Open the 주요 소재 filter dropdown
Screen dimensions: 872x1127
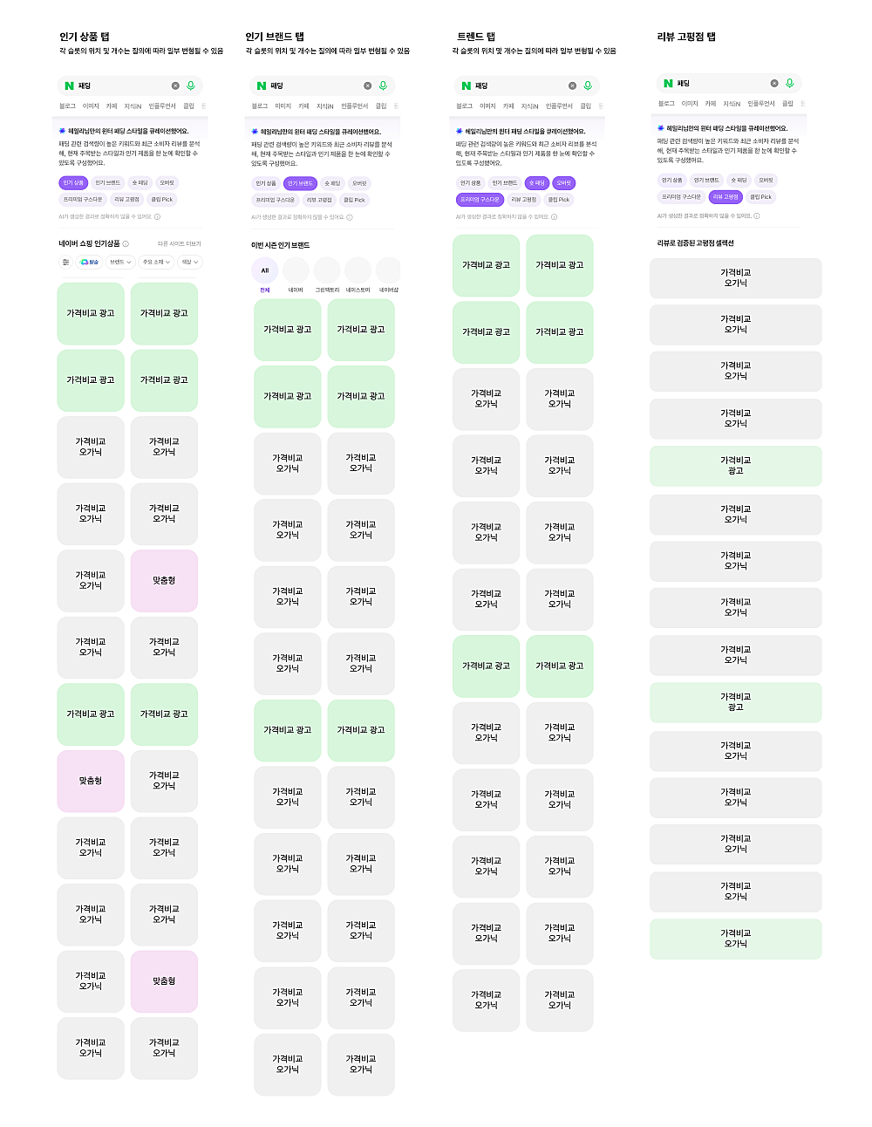156,262
